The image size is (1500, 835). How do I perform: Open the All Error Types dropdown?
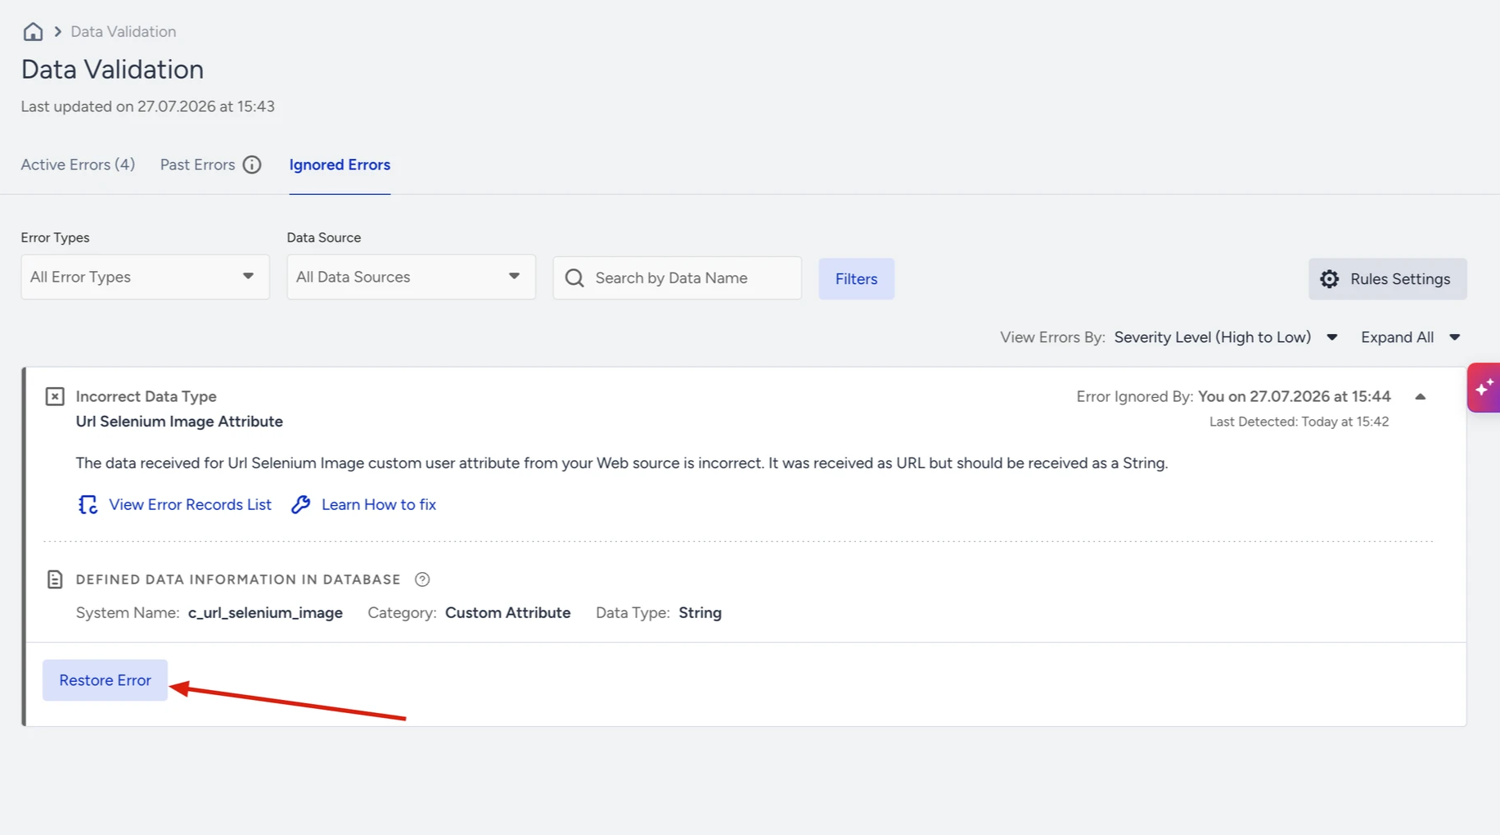click(x=145, y=277)
